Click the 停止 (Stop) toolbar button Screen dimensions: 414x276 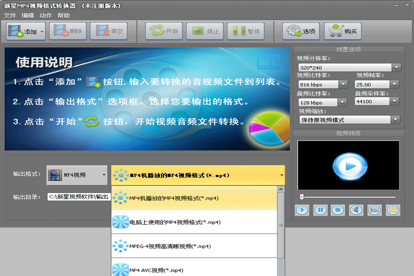tap(205, 31)
